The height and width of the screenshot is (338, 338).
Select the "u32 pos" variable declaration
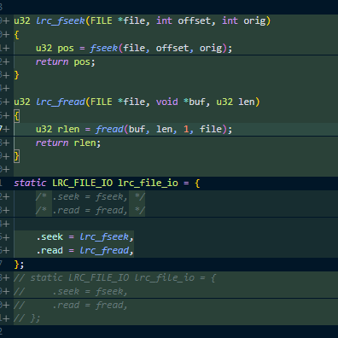(x=55, y=48)
